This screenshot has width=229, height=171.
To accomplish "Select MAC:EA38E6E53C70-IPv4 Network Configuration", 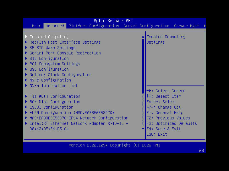I will pyautogui.click(x=79, y=118).
